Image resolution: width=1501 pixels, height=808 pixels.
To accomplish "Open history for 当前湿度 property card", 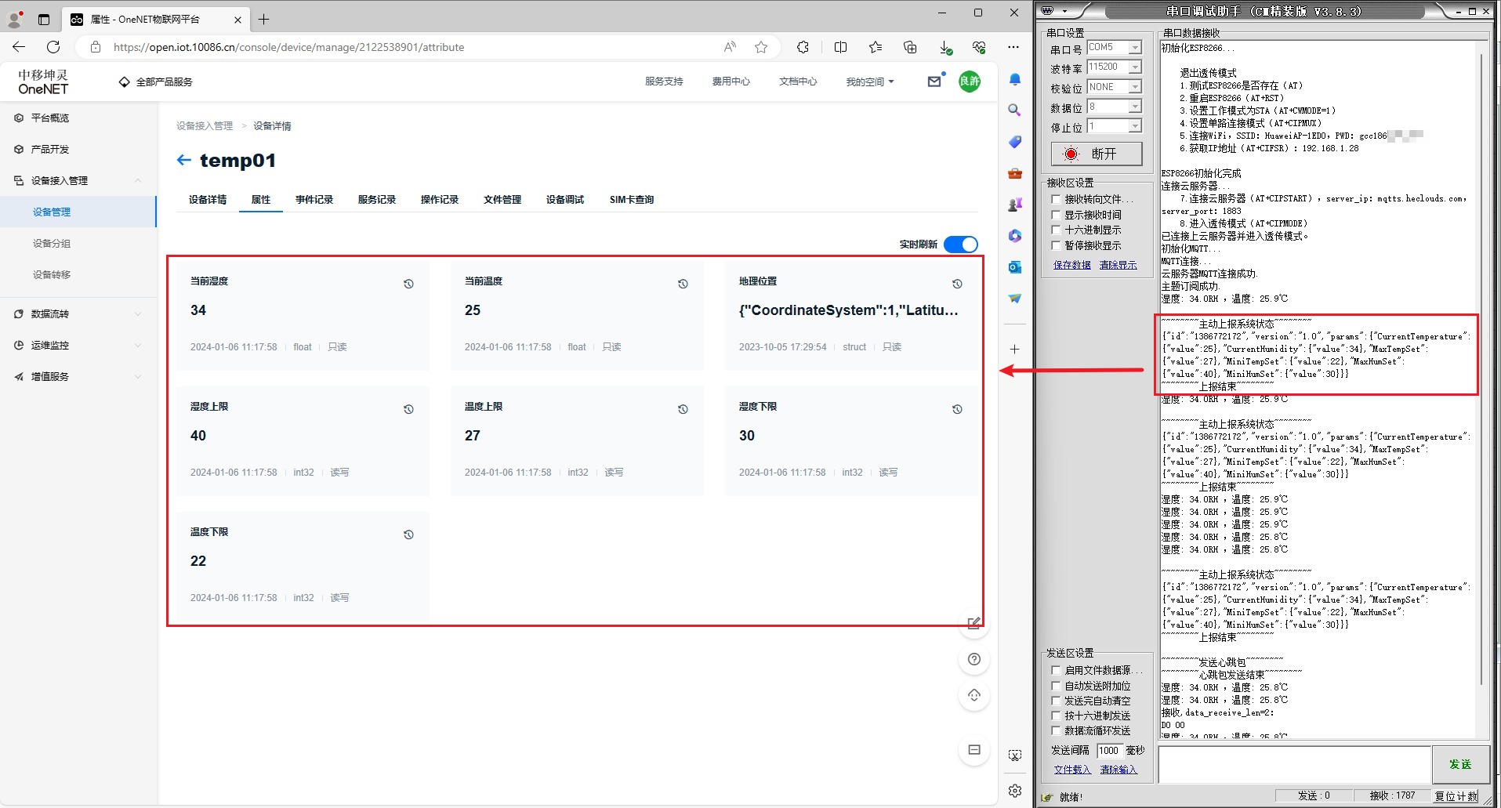I will tap(408, 284).
